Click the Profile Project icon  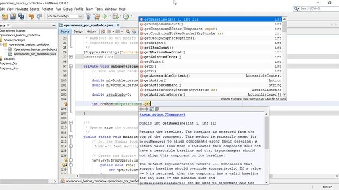(126, 16)
